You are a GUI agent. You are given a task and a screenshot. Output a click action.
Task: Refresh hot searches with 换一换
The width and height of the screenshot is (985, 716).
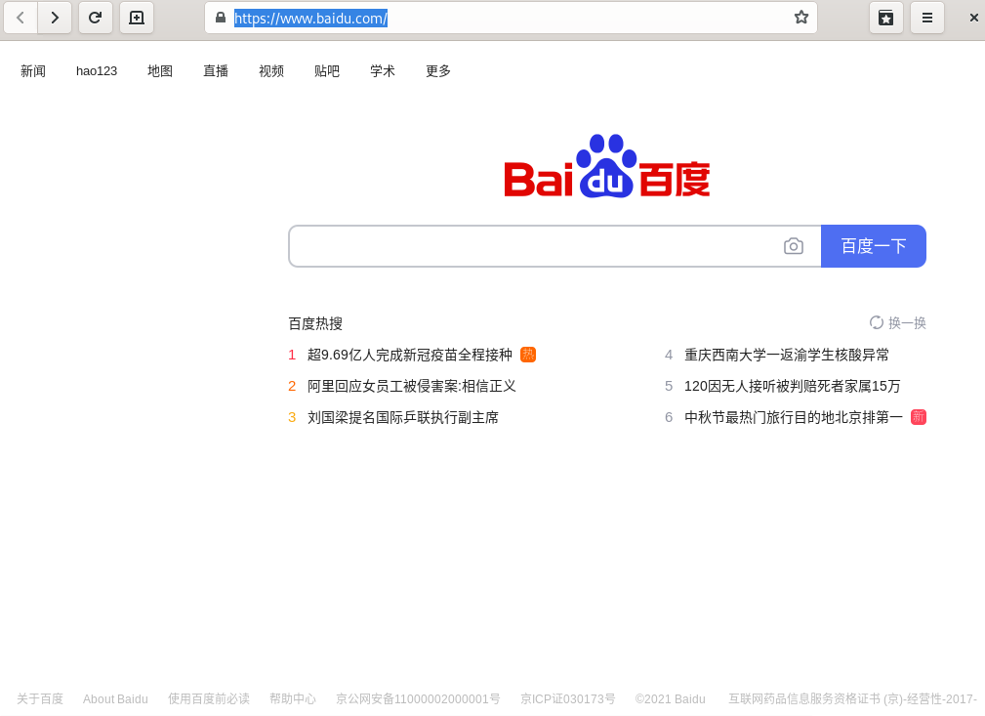[898, 323]
